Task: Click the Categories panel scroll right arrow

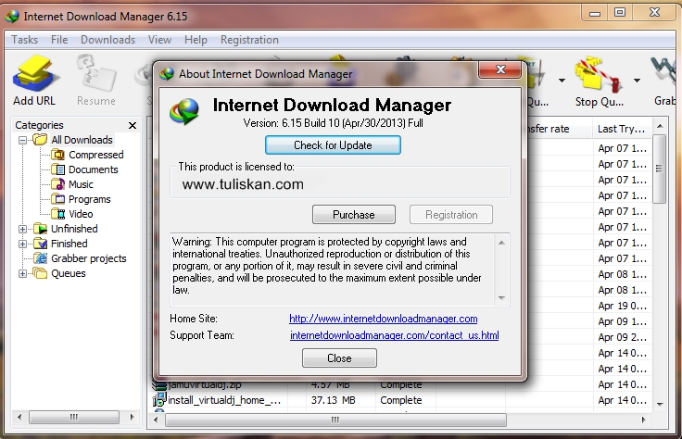Action: [x=132, y=417]
